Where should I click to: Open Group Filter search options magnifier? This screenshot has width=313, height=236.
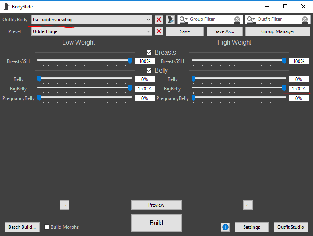click(x=184, y=20)
